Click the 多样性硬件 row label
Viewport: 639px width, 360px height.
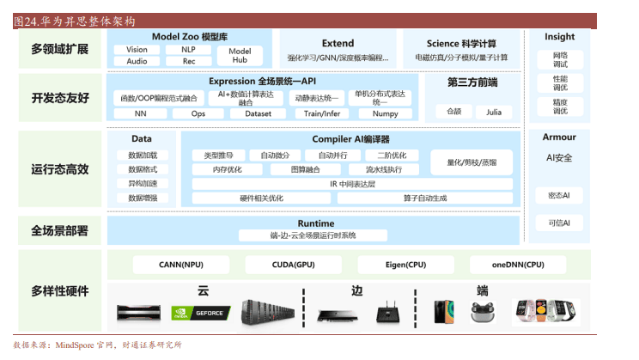60,291
